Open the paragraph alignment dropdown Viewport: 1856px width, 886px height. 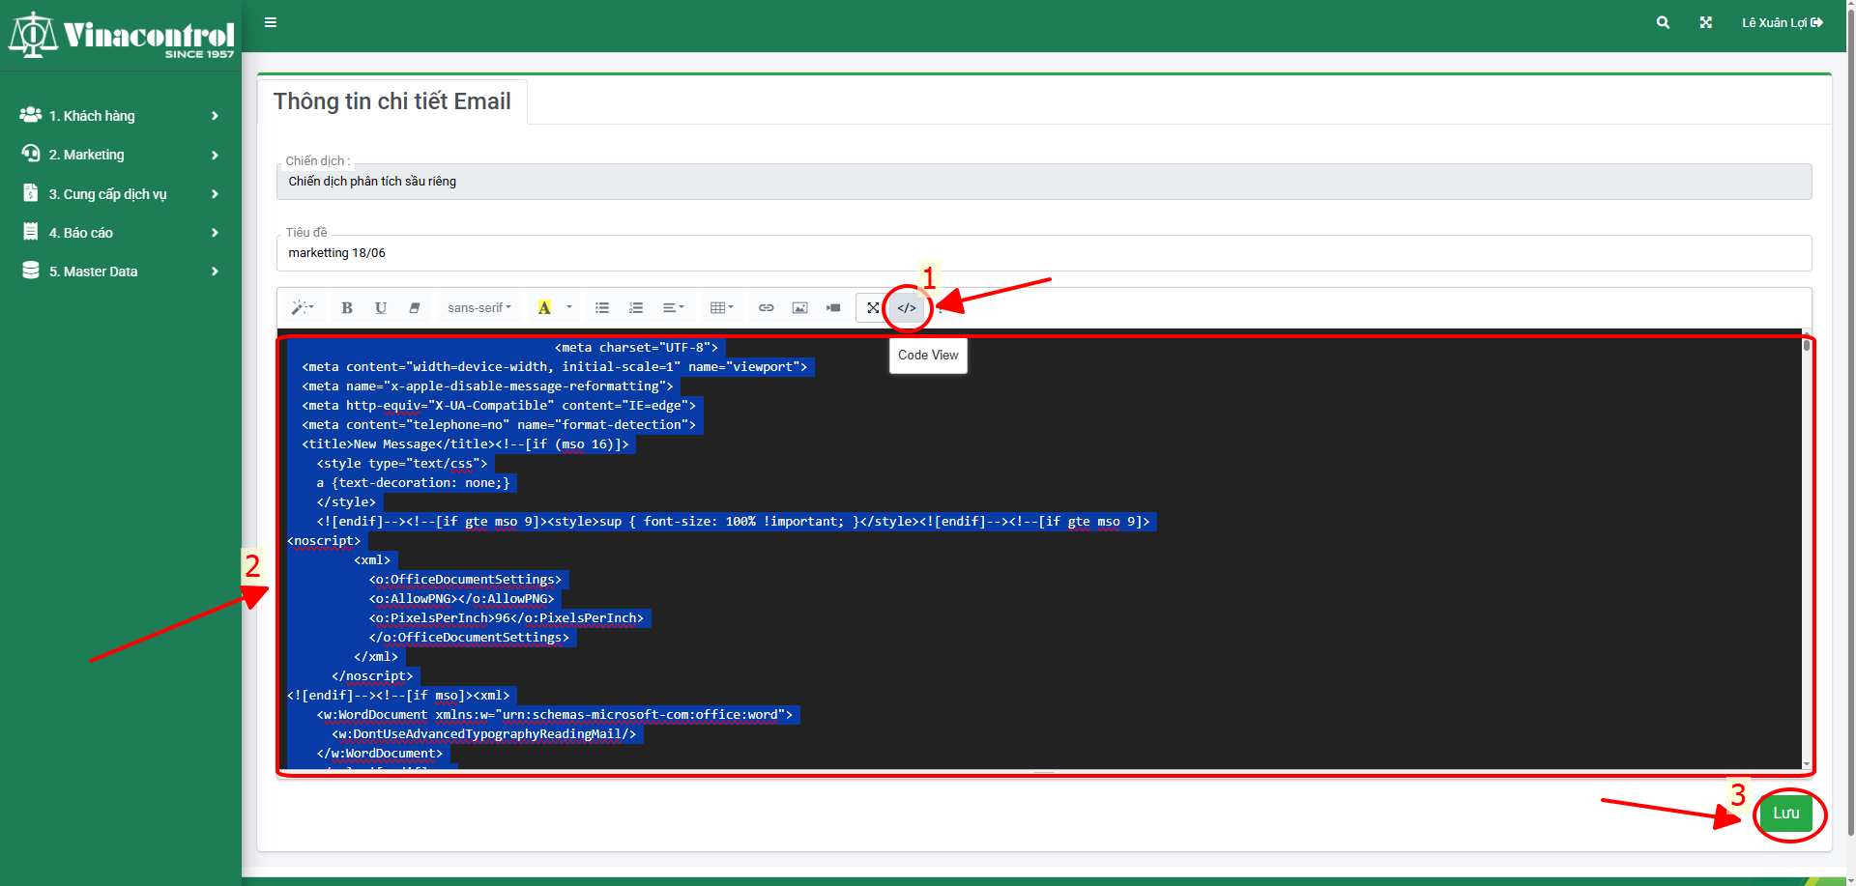[673, 308]
